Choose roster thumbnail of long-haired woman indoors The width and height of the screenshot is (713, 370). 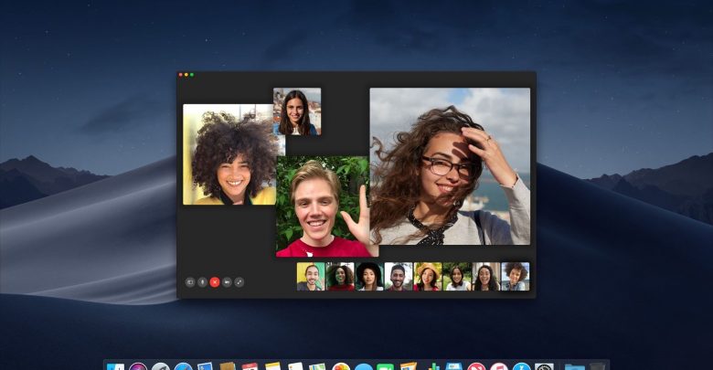point(486,277)
